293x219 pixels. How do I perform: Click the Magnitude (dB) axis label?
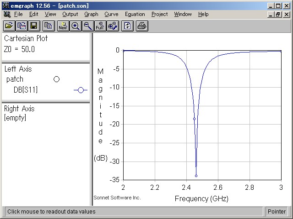click(101, 115)
